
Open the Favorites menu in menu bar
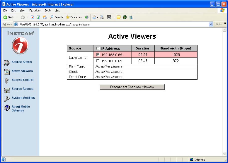[x=35, y=10]
